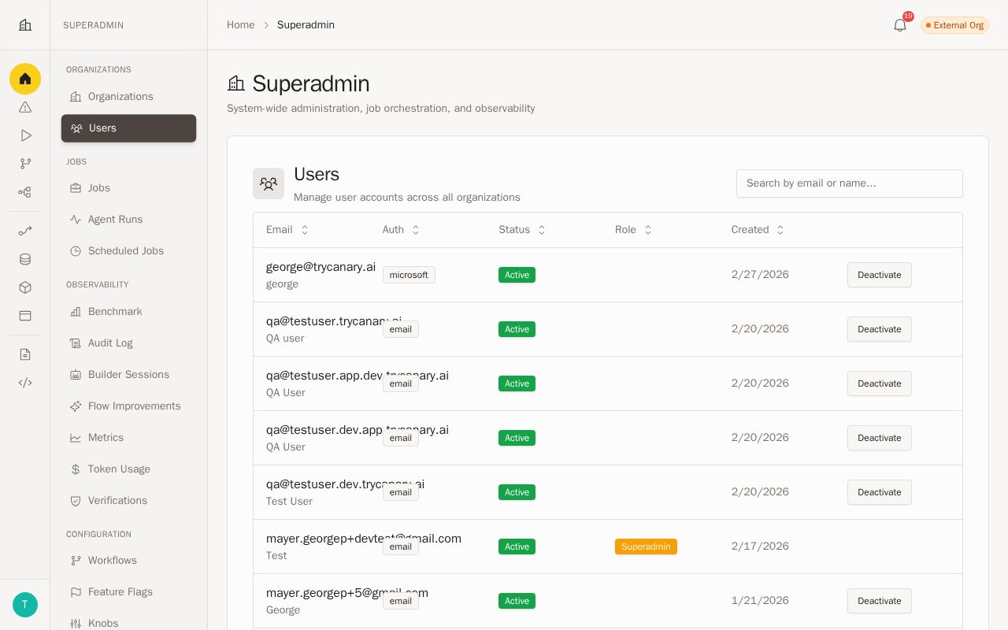Viewport: 1008px width, 630px height.
Task: Open the git branch icon in rail
Action: point(25,164)
